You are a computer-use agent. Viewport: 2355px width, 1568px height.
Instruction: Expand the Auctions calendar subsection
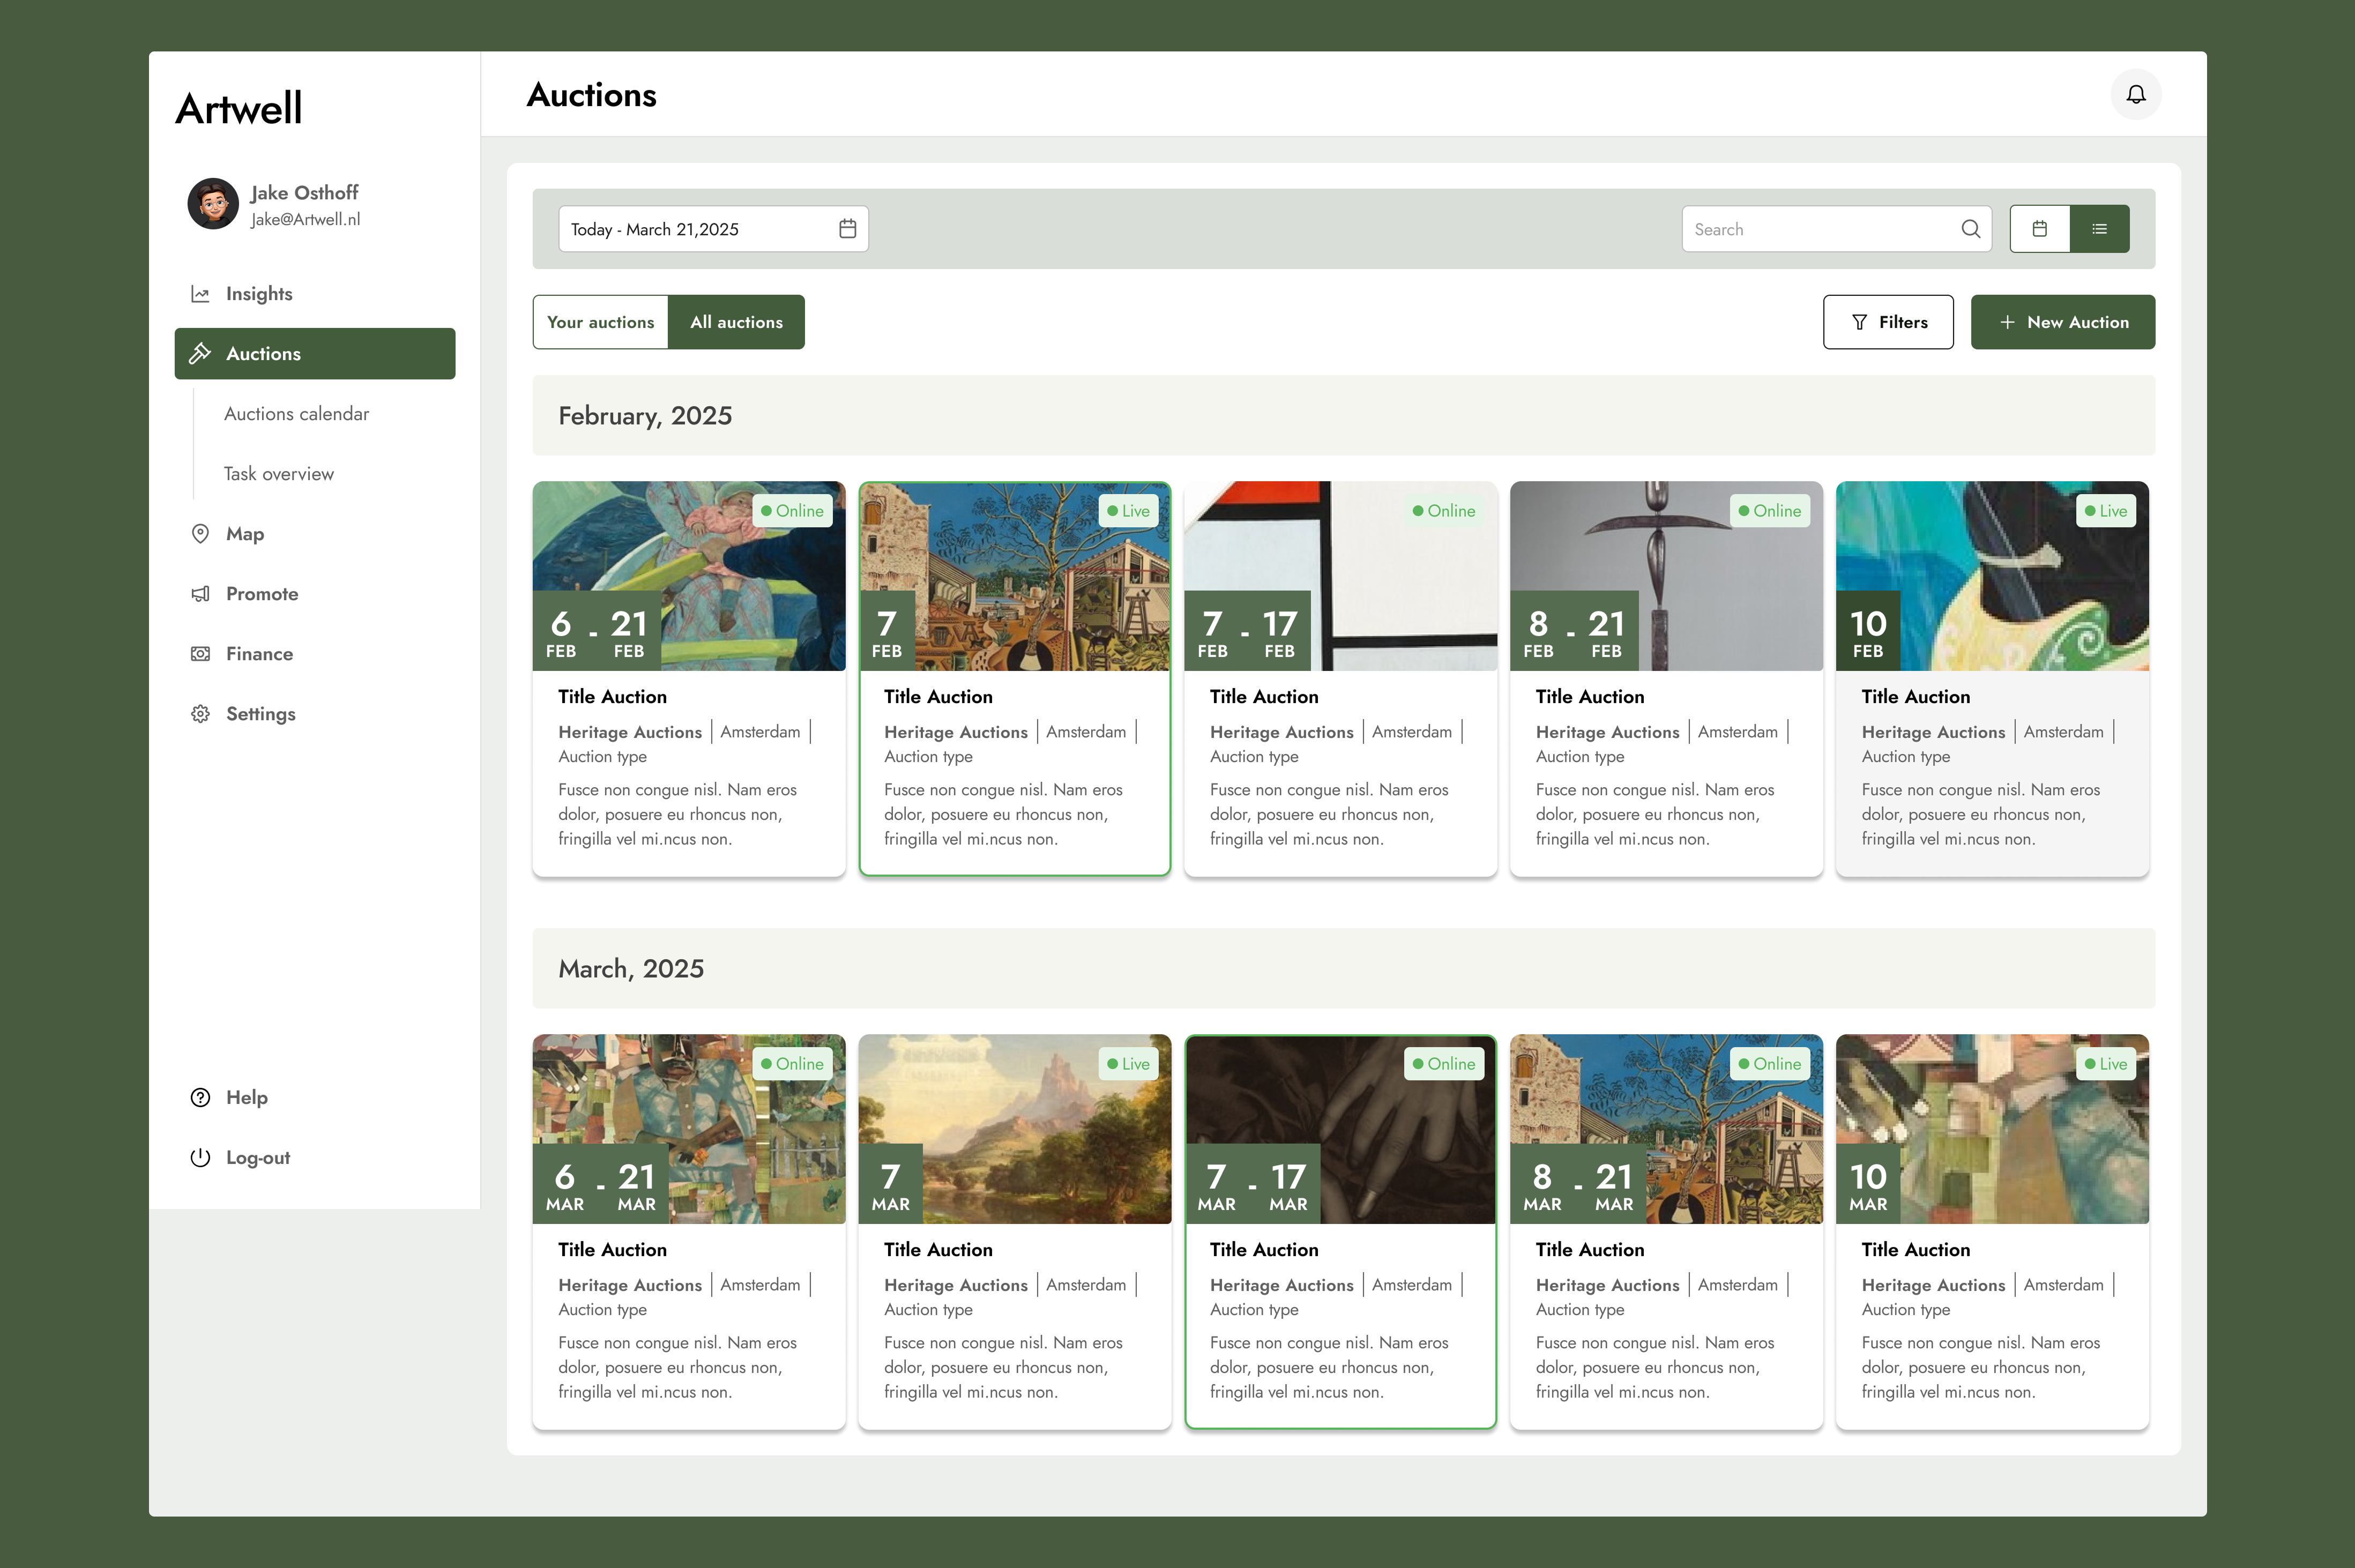pyautogui.click(x=296, y=413)
